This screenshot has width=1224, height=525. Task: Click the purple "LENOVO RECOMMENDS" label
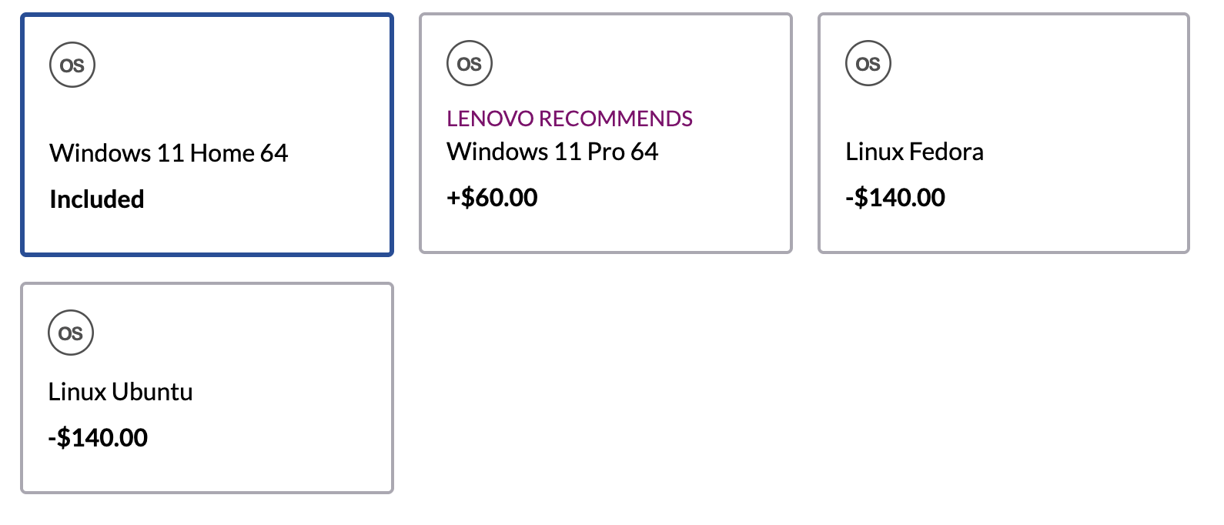tap(570, 119)
